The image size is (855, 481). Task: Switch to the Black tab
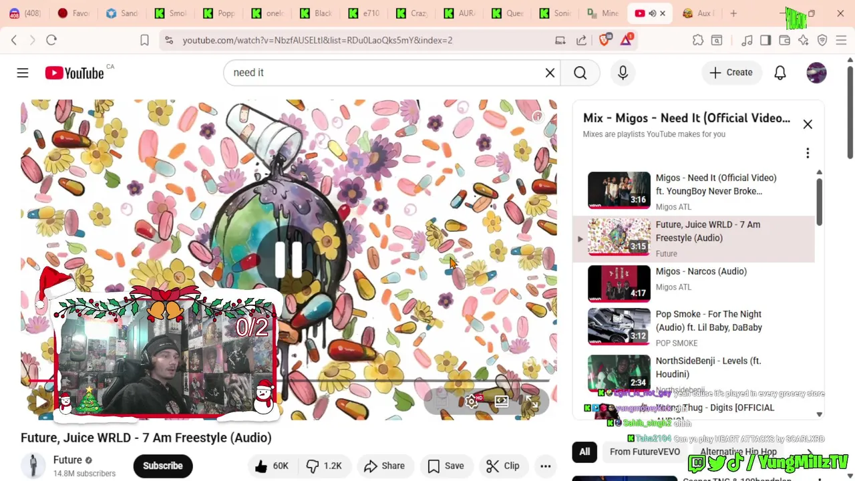[317, 13]
